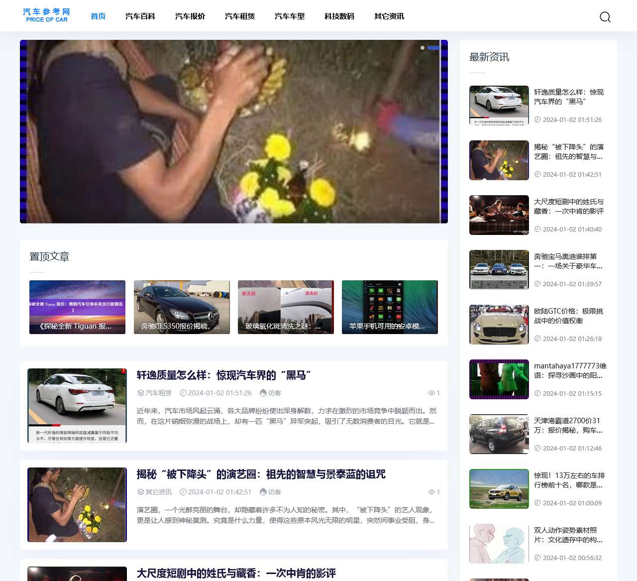Open pinned article 玻璃氧化斑清洗之谜
637x581 pixels.
click(x=285, y=307)
